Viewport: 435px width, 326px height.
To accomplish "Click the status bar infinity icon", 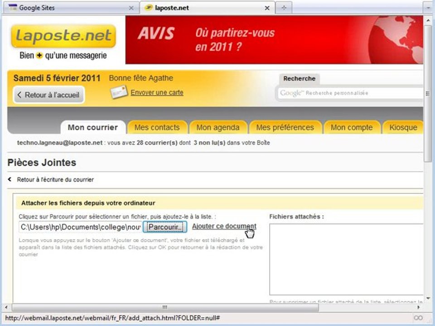I will tap(418, 318).
